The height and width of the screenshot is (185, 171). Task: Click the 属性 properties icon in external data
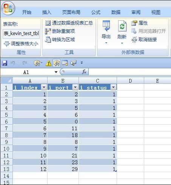click(134, 23)
